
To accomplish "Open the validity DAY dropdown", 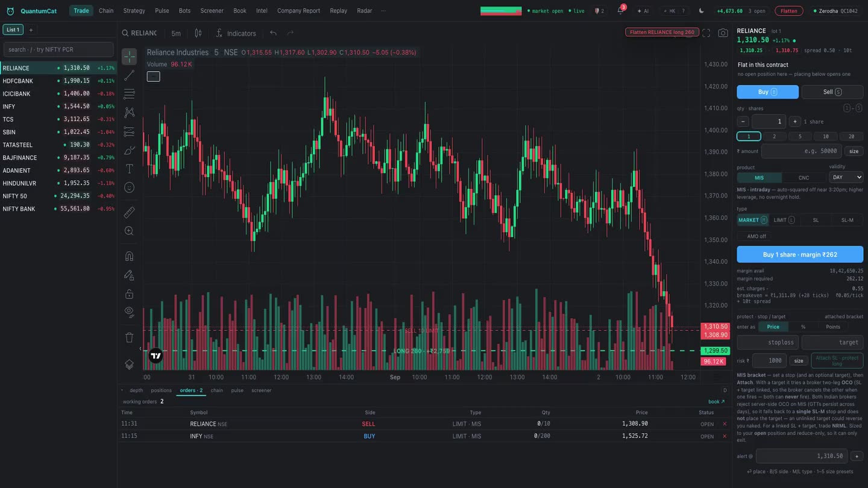I will click(846, 177).
